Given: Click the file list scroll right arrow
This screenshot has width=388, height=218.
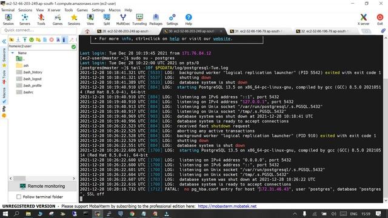Looking at the screenshot, I should 74,178.
